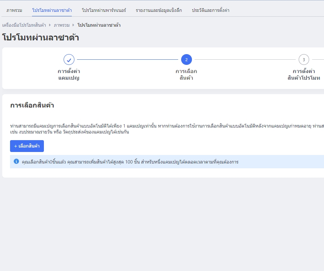Screen dimensions: 324x271
Task: Click breadcrumb link ภาพรวม
Action: (x=62, y=25)
